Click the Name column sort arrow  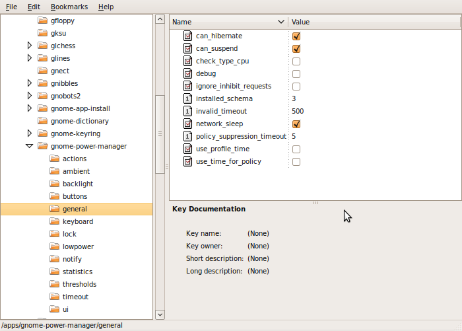click(280, 22)
